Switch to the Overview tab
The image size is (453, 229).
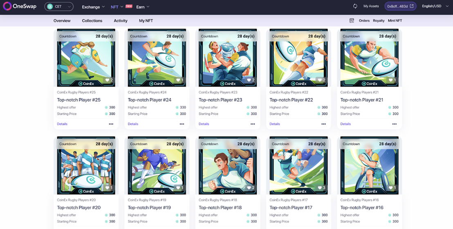(x=62, y=20)
